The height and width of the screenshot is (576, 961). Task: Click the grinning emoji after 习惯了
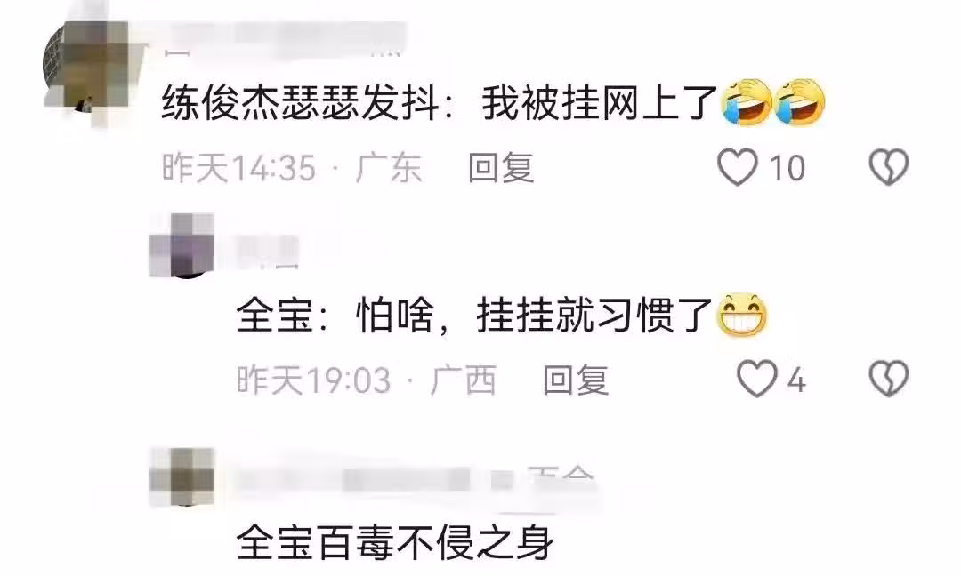(741, 315)
